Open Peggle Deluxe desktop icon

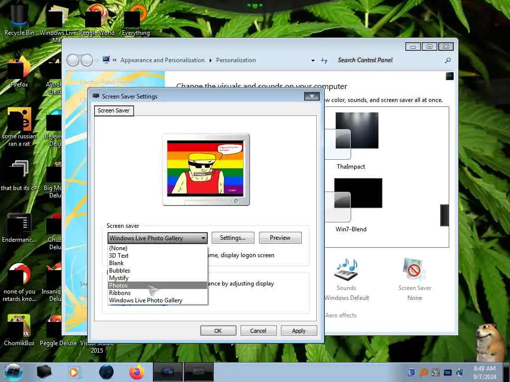tap(58, 330)
